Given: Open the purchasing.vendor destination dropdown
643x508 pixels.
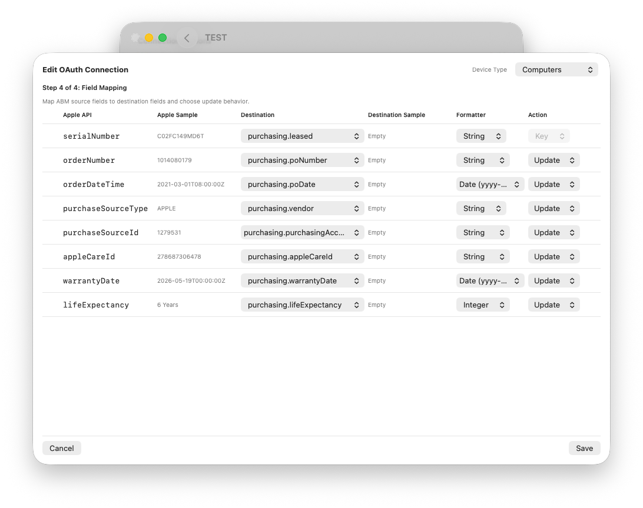Looking at the screenshot, I should (302, 208).
